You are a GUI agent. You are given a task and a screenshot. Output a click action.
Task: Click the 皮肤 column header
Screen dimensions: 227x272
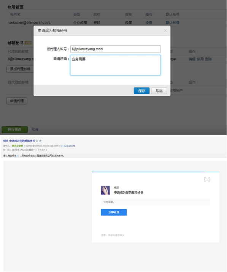point(129,14)
